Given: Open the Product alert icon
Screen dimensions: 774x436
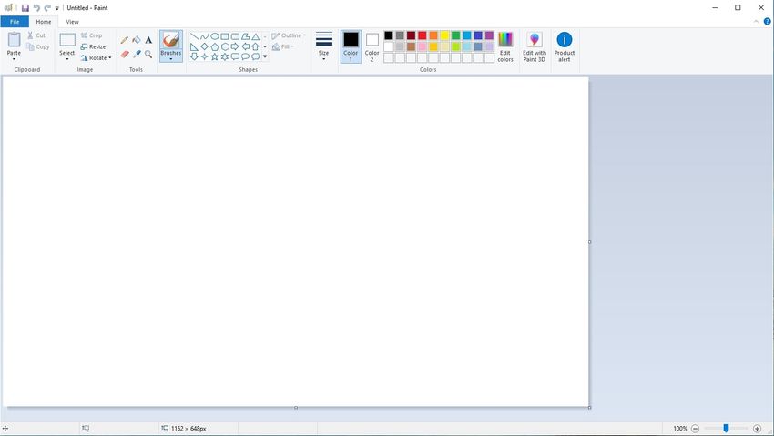Looking at the screenshot, I should coord(565,40).
